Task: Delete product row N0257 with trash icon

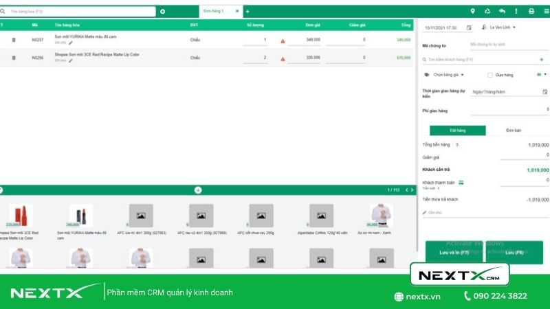Action: [x=14, y=40]
